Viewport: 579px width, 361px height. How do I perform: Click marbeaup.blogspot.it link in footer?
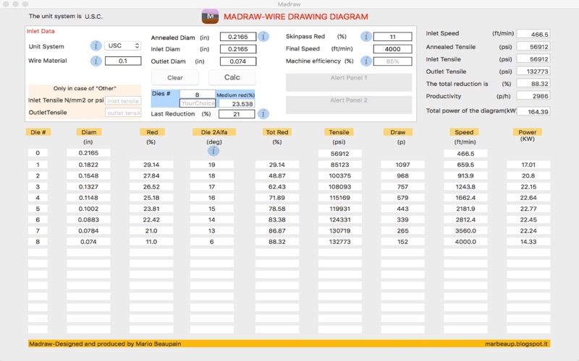click(516, 344)
